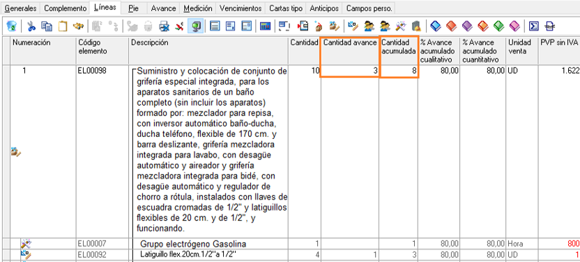Toggle the highlighted green monitor icon
The image size is (580, 262).
point(195,26)
